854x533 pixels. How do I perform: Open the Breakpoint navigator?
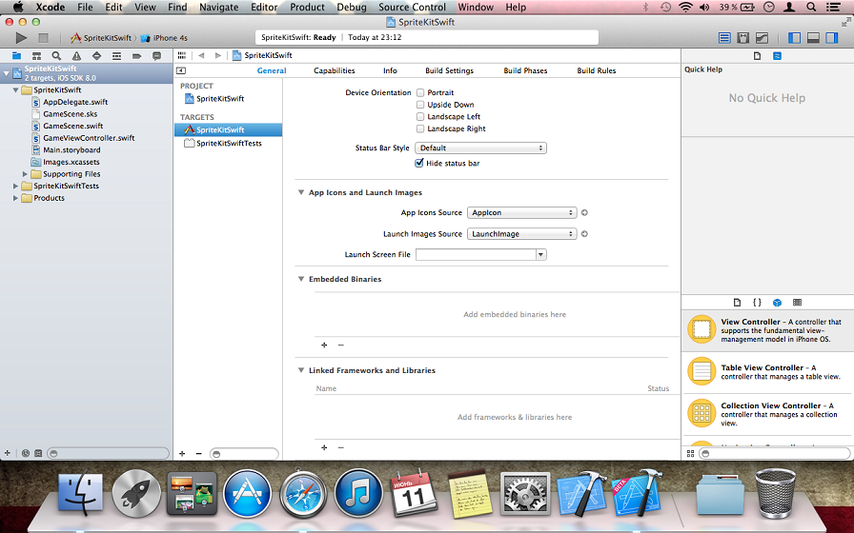coord(136,55)
